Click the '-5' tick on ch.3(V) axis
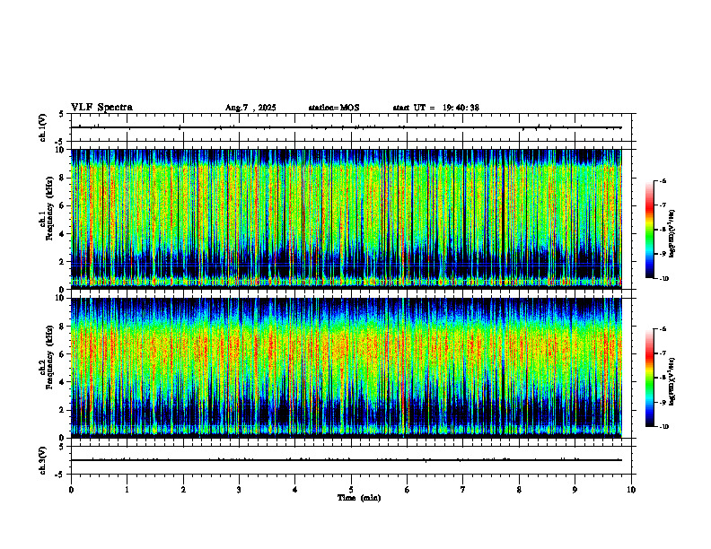 pos(59,475)
